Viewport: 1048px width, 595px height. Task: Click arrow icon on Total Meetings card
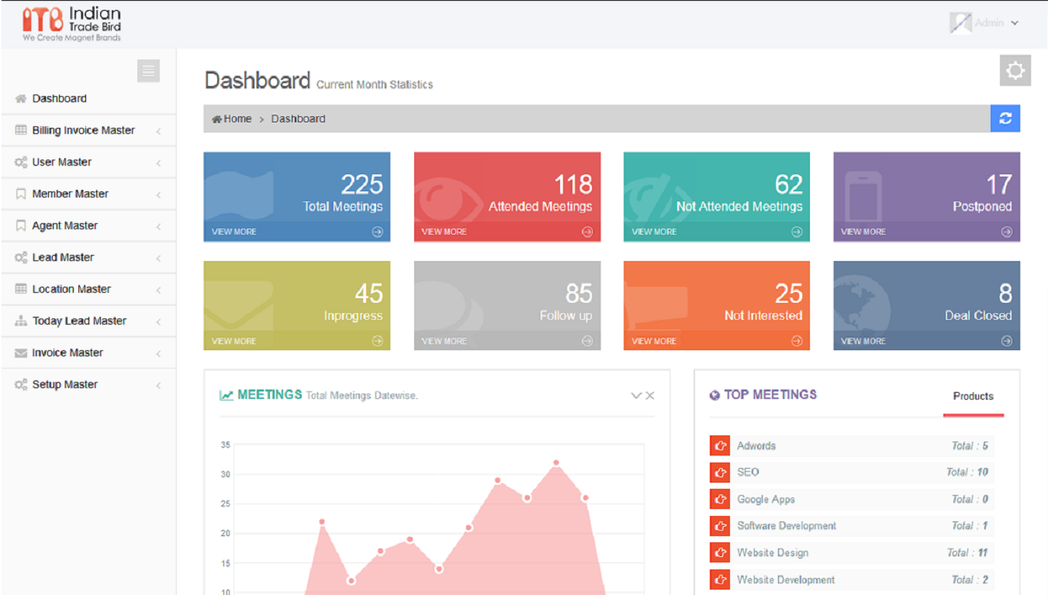[x=377, y=232]
